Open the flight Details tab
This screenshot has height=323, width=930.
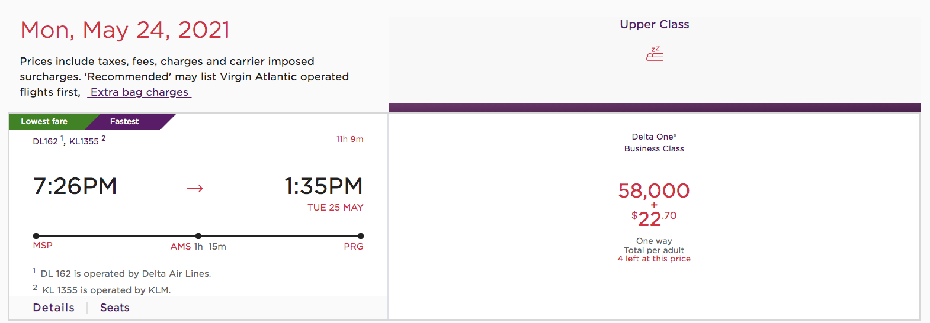[x=54, y=308]
